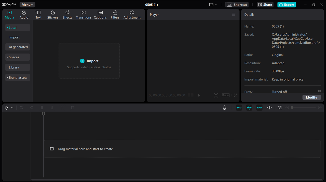Click the Undo arrow in timeline toolbar
This screenshot has width=326, height=182.
click(22, 108)
